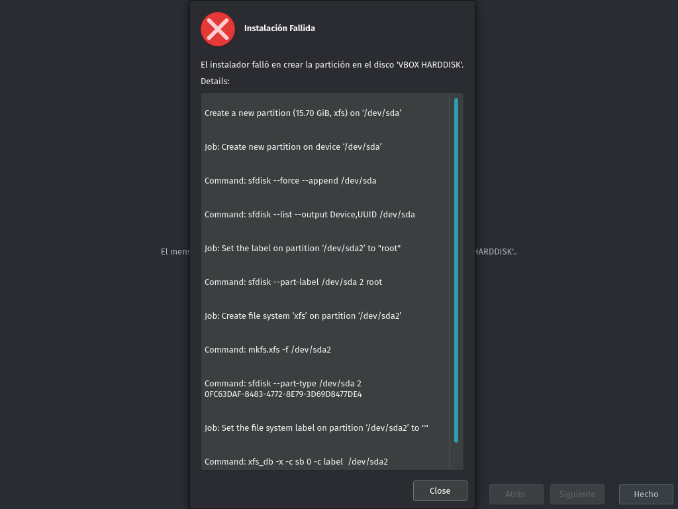Image resolution: width=678 pixels, height=509 pixels.
Task: Select the Instalación Fallida title text
Action: (x=279, y=28)
